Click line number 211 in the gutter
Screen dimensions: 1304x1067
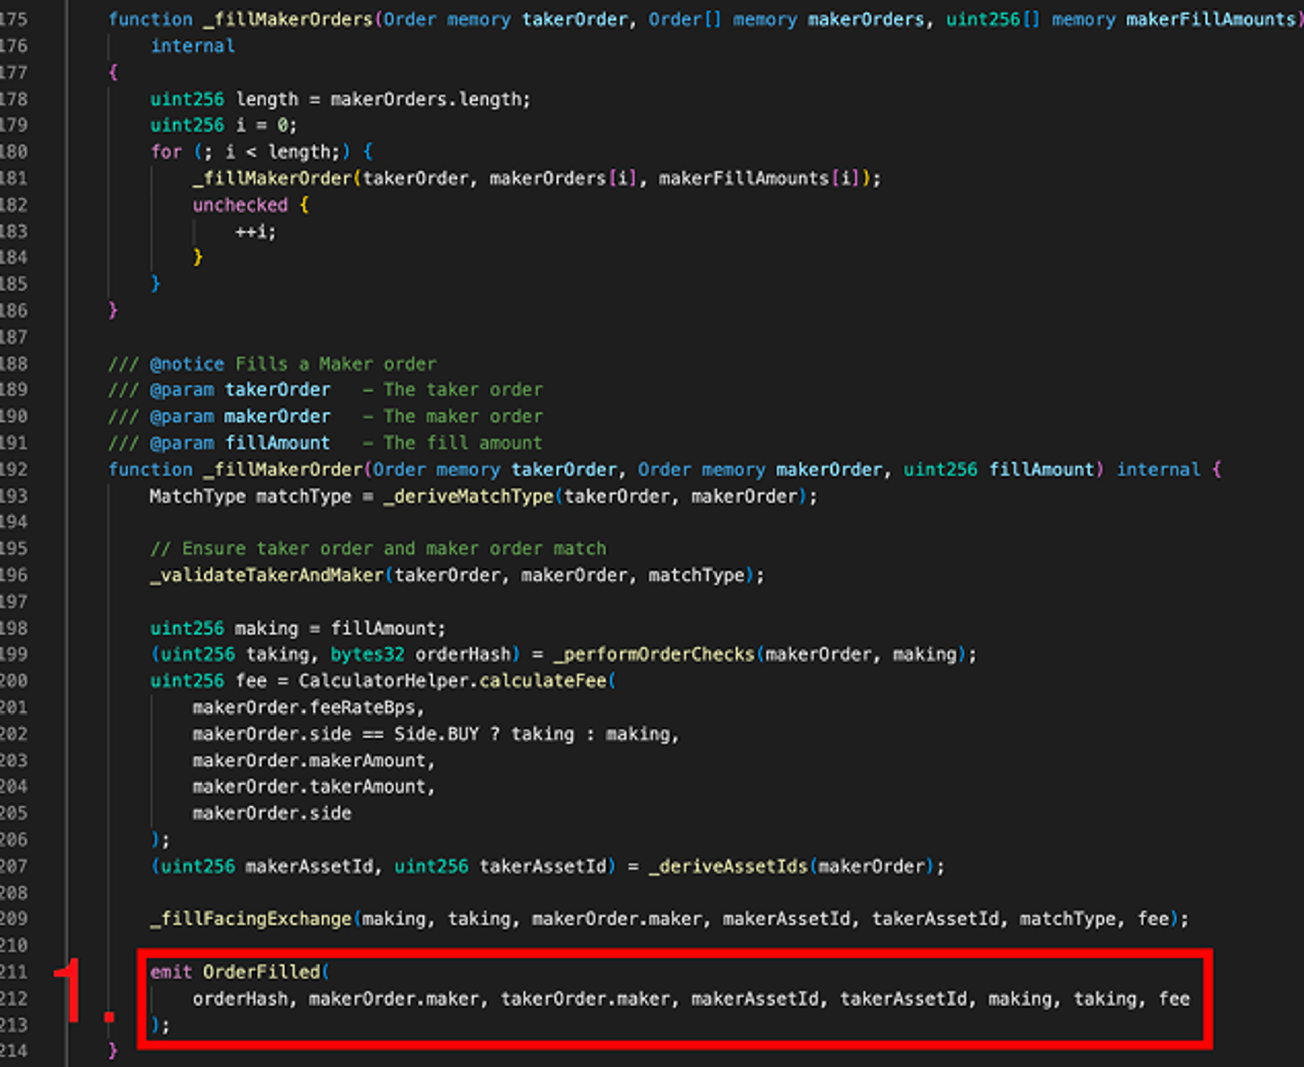pyautogui.click(x=14, y=972)
